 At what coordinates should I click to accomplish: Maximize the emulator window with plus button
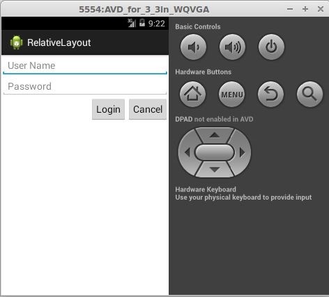pyautogui.click(x=305, y=9)
